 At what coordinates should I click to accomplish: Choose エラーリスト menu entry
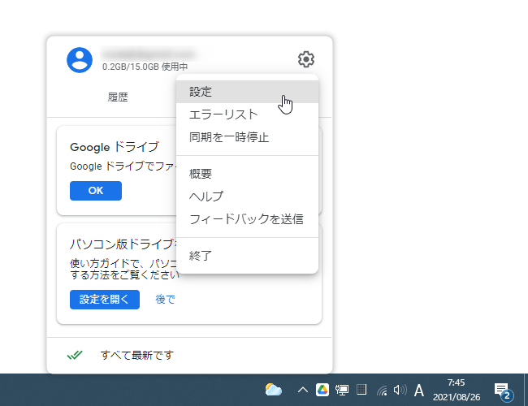click(x=247, y=114)
